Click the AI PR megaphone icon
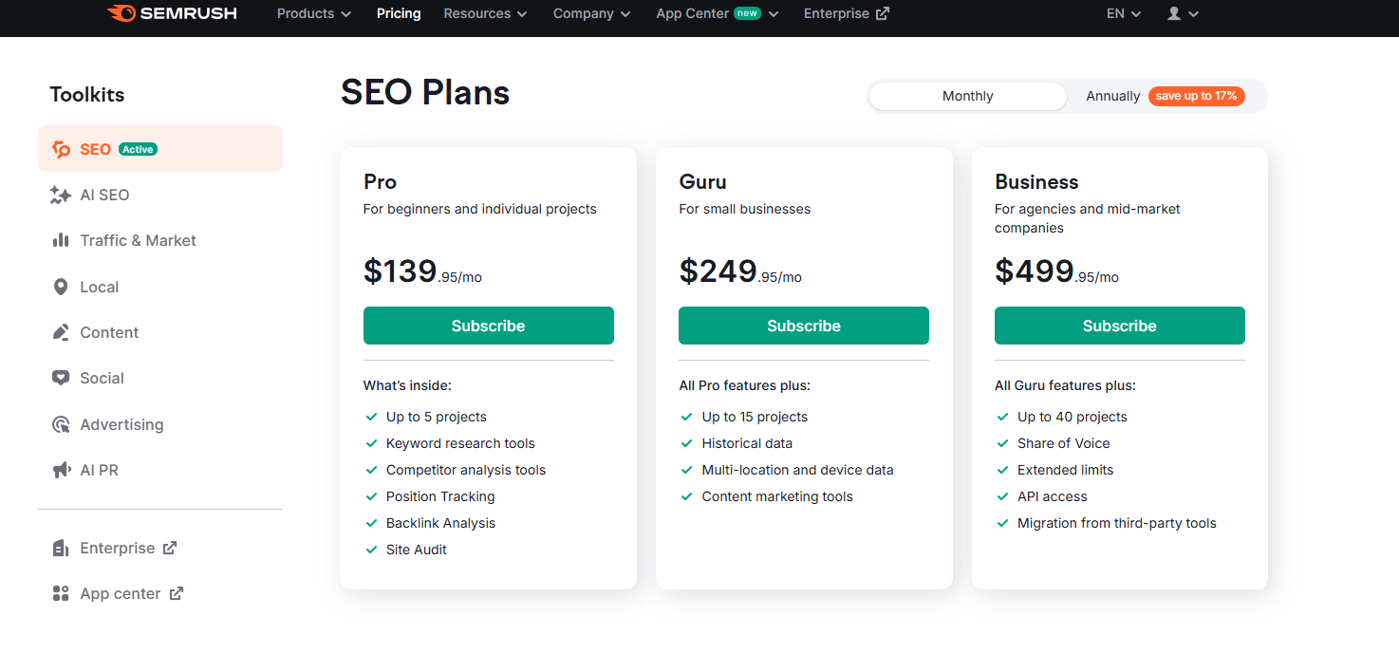1399x653 pixels. pyautogui.click(x=61, y=470)
